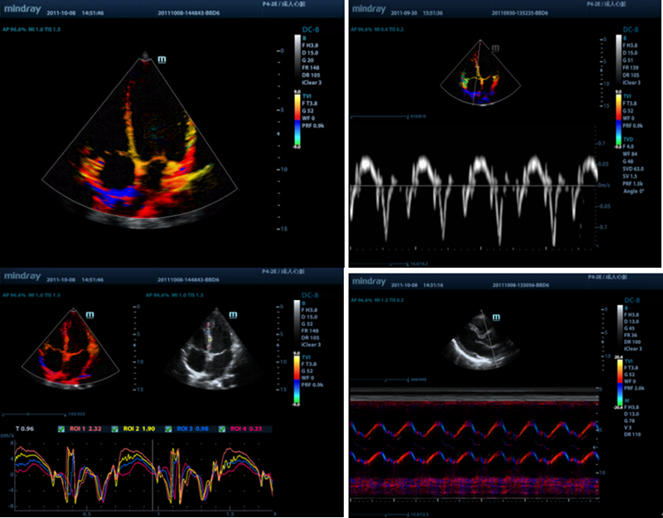
Task: Uncheck the ROI 1 curve checkbox
Action: [61, 428]
